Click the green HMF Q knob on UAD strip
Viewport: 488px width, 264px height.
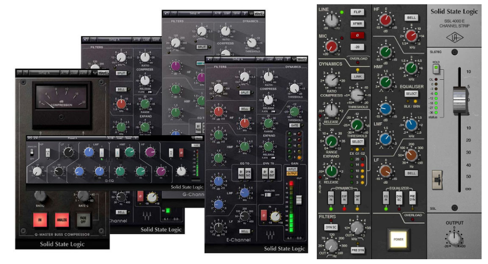tap(386, 82)
